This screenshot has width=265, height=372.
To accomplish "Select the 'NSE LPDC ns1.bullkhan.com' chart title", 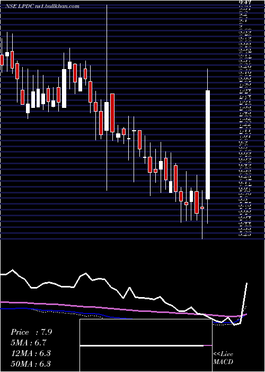I will tap(42, 6).
